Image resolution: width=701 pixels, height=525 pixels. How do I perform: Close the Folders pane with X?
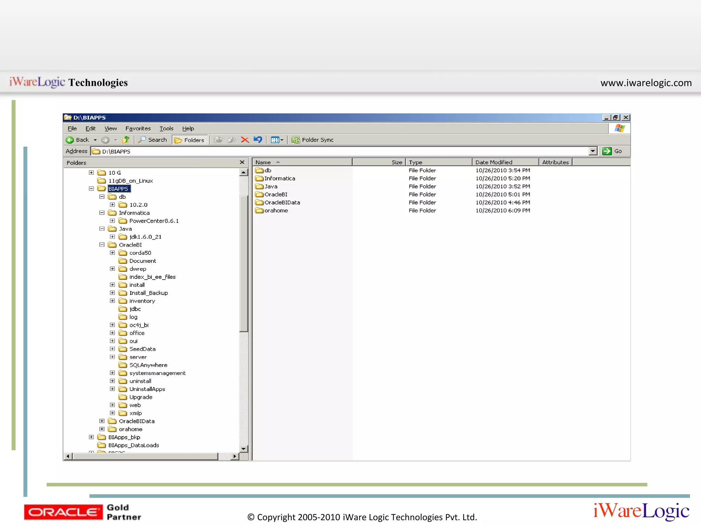tap(242, 162)
